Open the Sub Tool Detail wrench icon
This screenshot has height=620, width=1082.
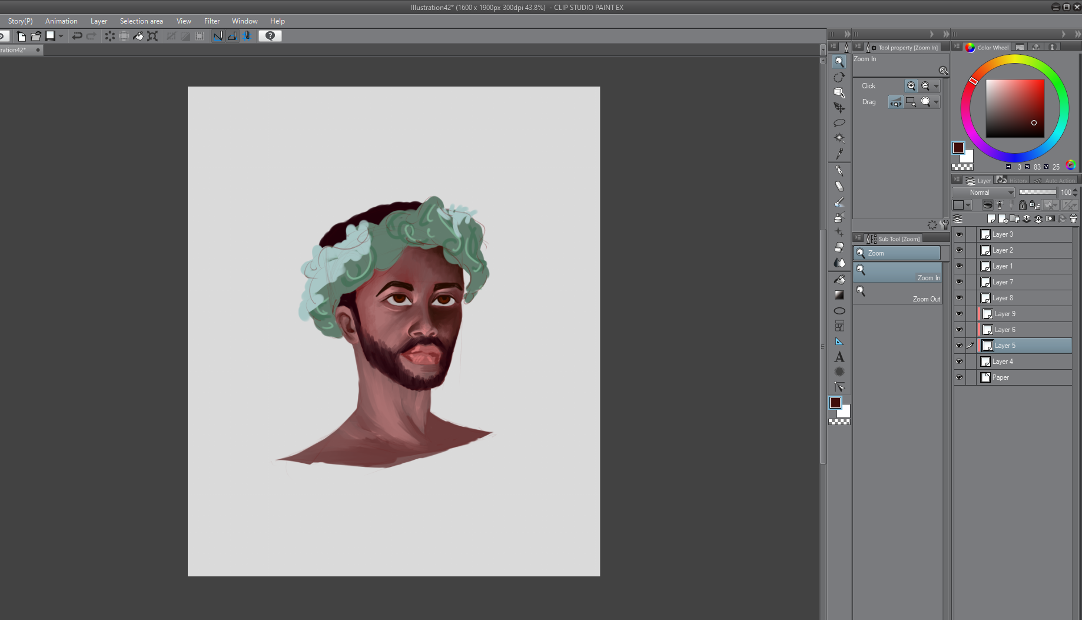(945, 225)
